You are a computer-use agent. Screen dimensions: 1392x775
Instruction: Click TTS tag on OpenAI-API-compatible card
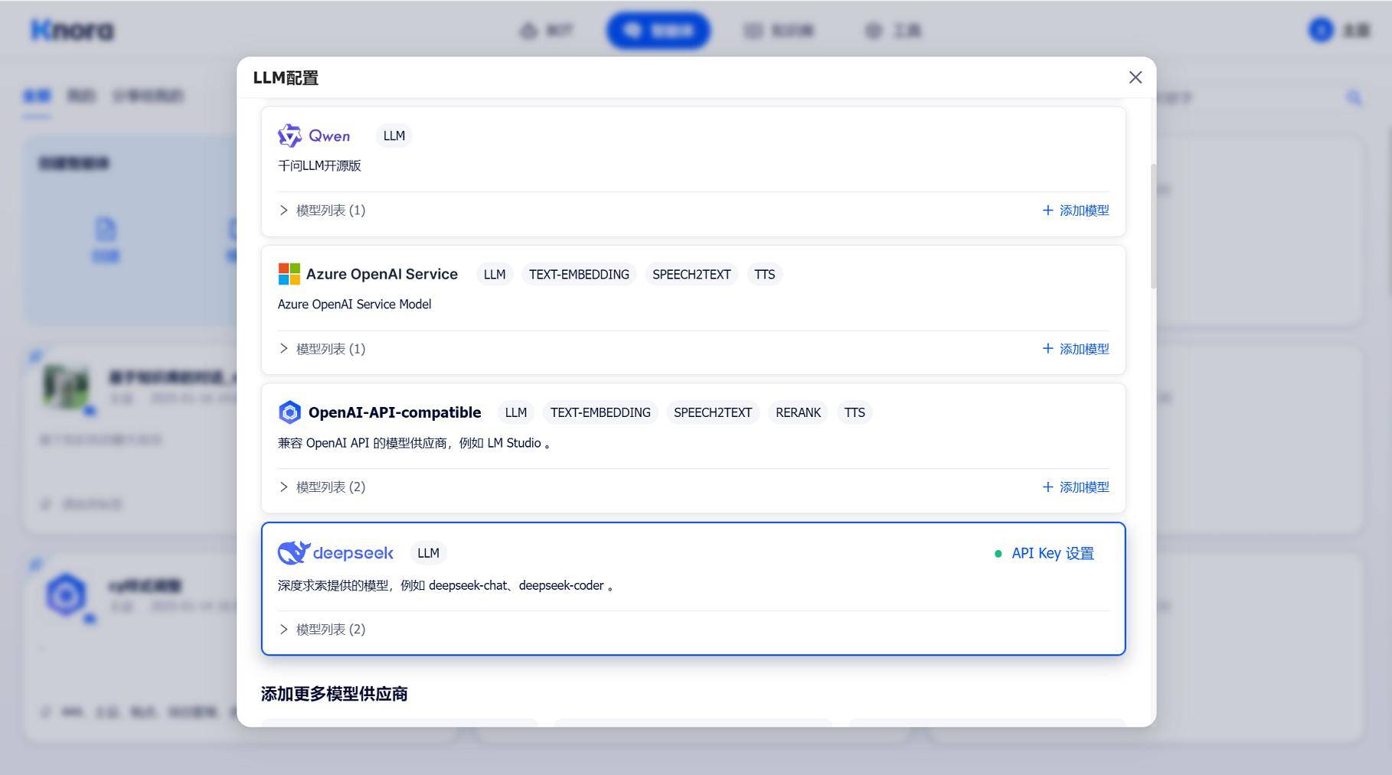[x=854, y=412]
